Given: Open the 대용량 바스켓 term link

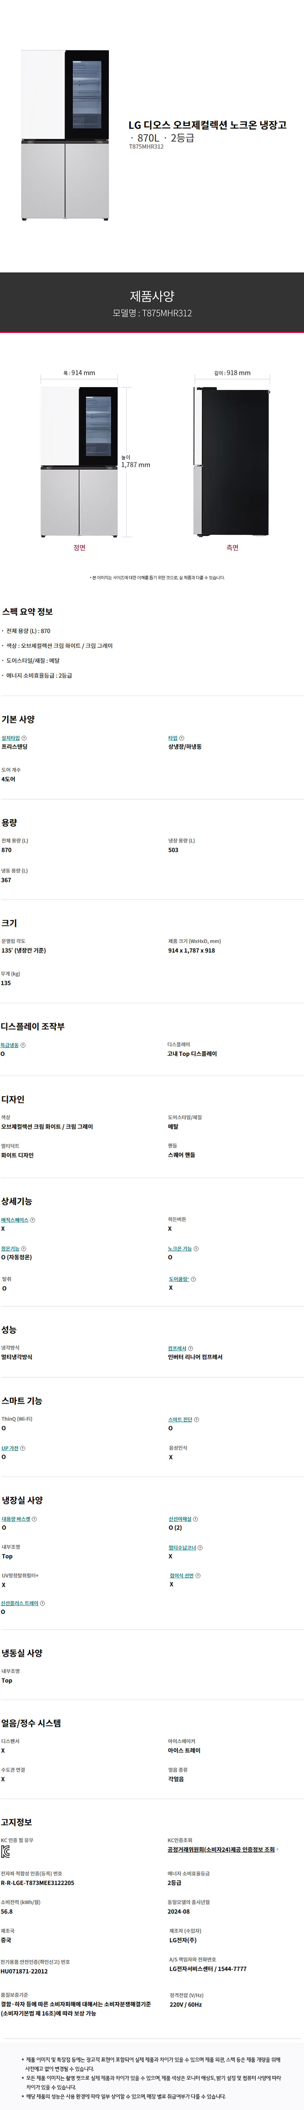Looking at the screenshot, I should tap(16, 1519).
